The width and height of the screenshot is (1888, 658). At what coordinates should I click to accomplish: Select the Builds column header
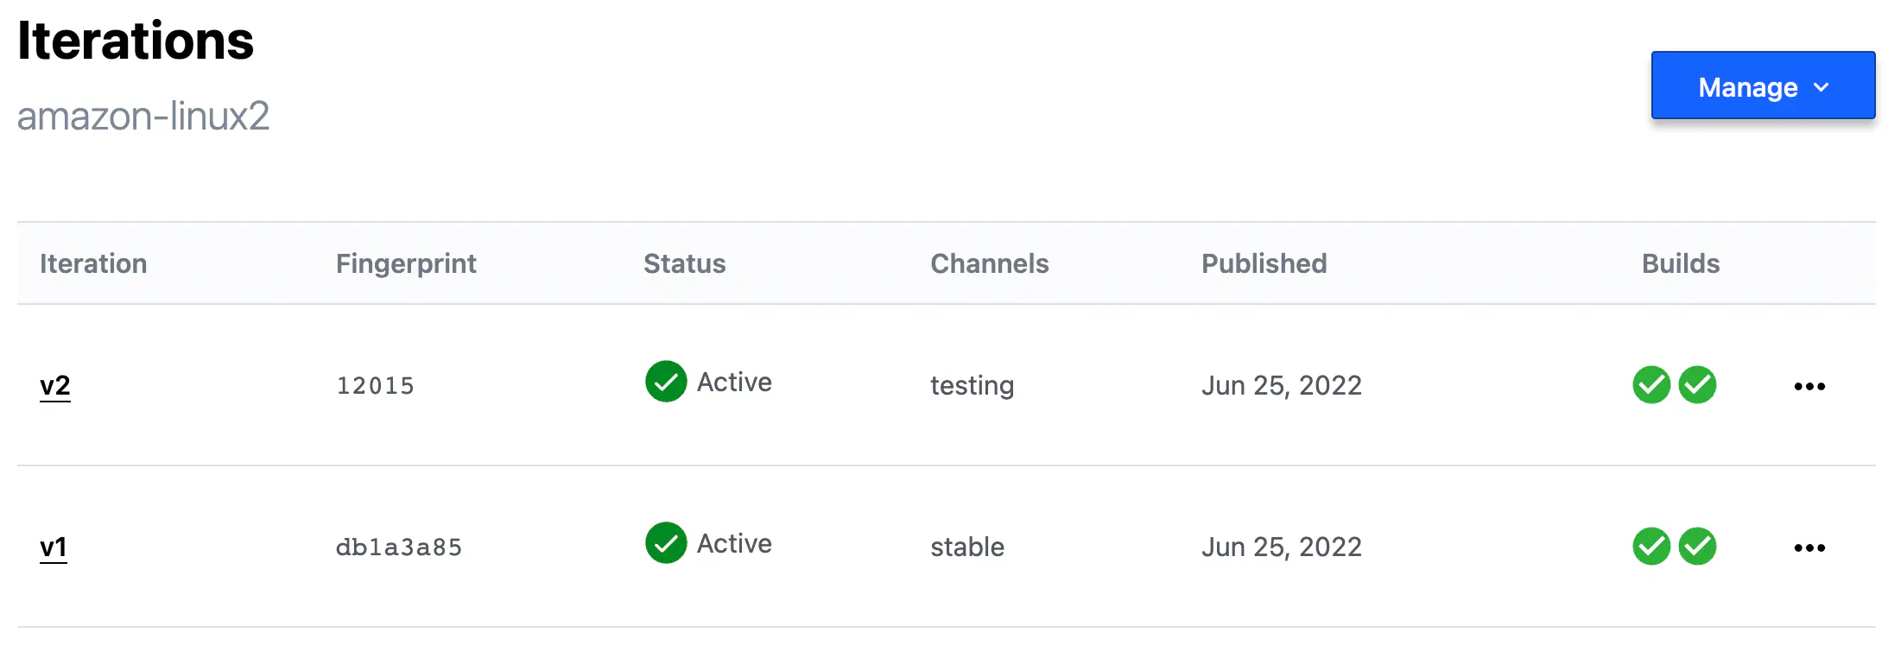pyautogui.click(x=1679, y=263)
